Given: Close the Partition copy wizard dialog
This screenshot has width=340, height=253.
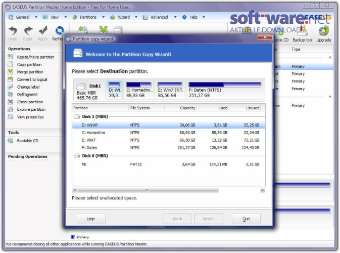Looking at the screenshot, I should click(x=265, y=37).
